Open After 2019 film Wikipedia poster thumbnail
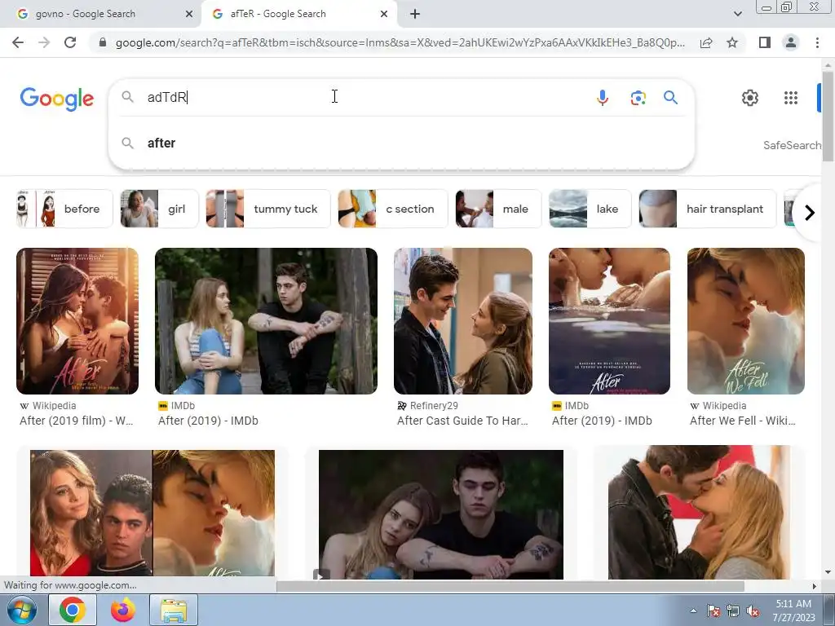Viewport: 835px width, 626px height. tap(77, 321)
